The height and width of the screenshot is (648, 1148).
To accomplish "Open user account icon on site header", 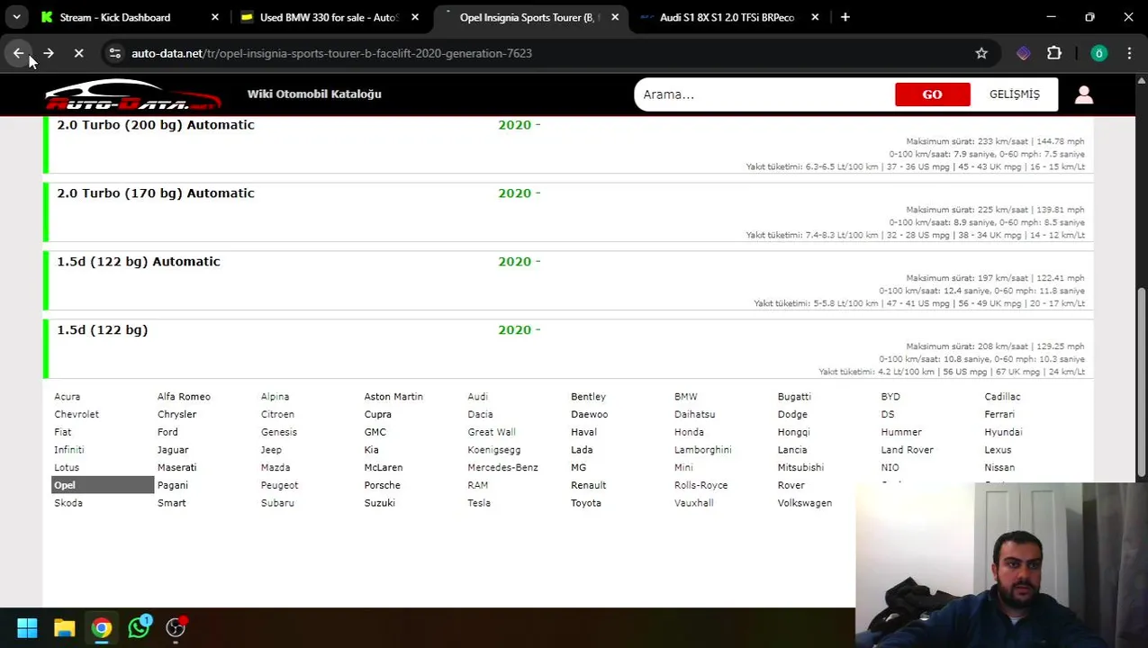I will tap(1084, 94).
